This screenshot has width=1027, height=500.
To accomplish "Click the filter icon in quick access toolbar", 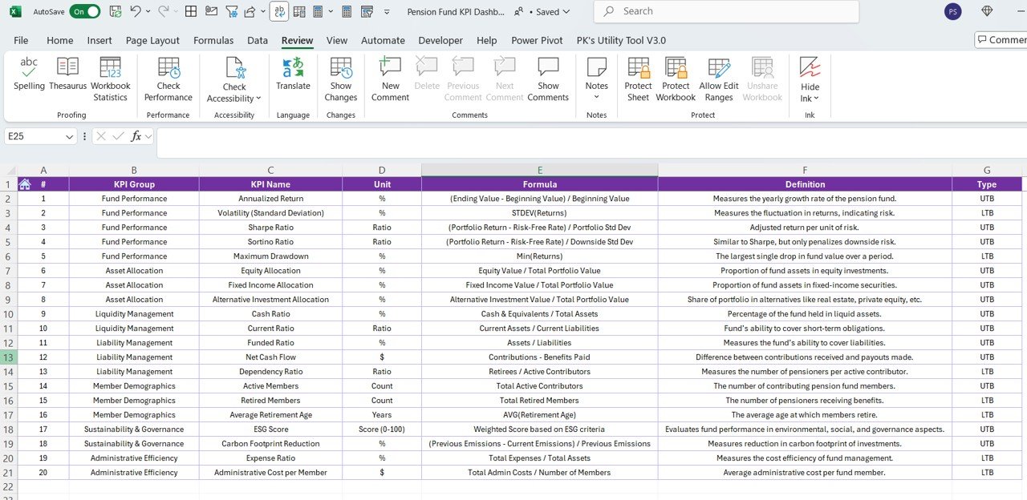I will click(x=231, y=11).
